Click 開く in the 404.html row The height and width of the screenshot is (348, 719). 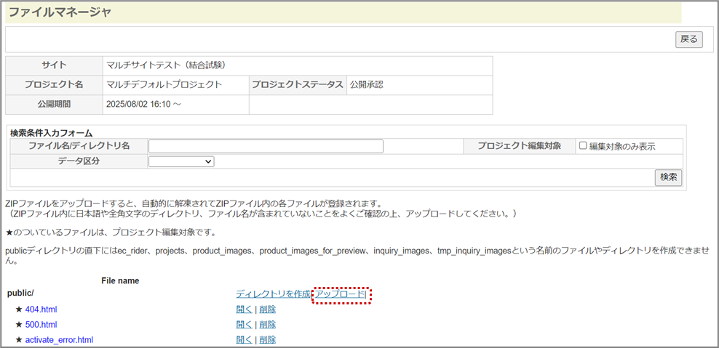[245, 309]
